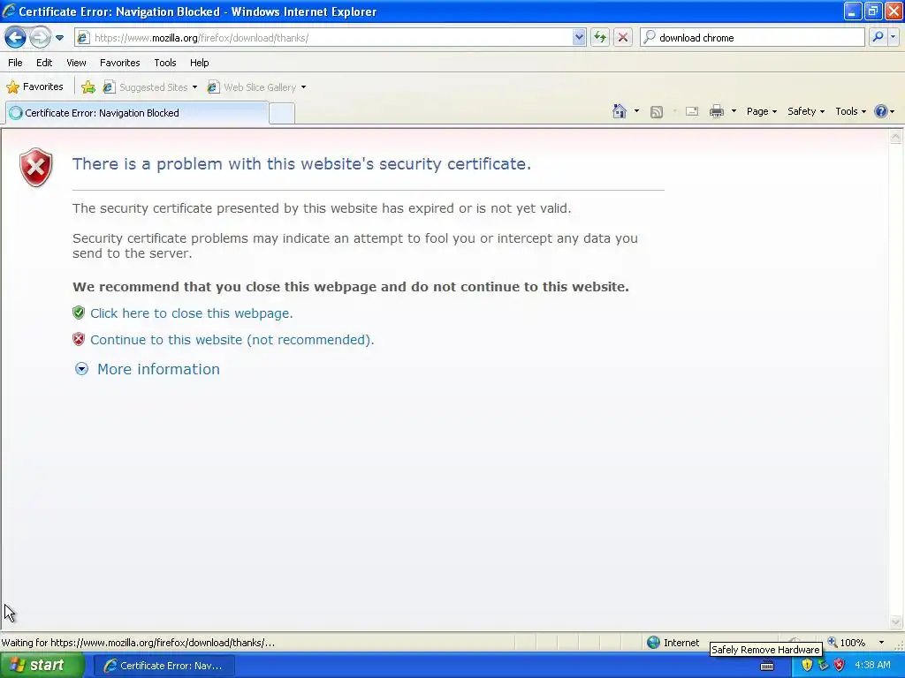Click the search box containing download chrome
Image resolution: width=905 pixels, height=678 pixels.
752,38
